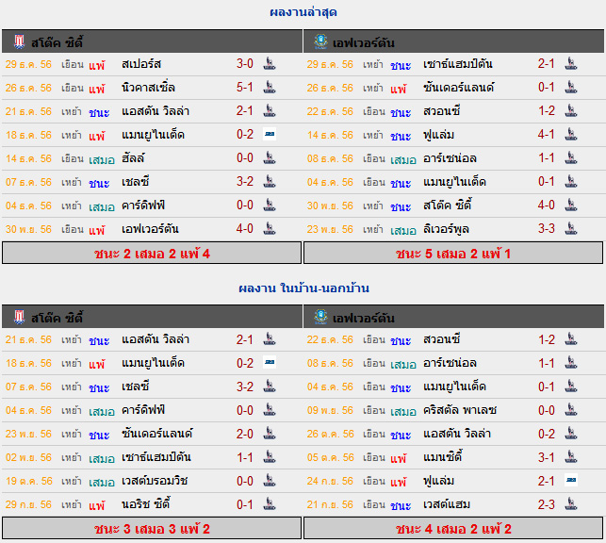Click the score '2-3' for เวสต์แฮม

[546, 504]
